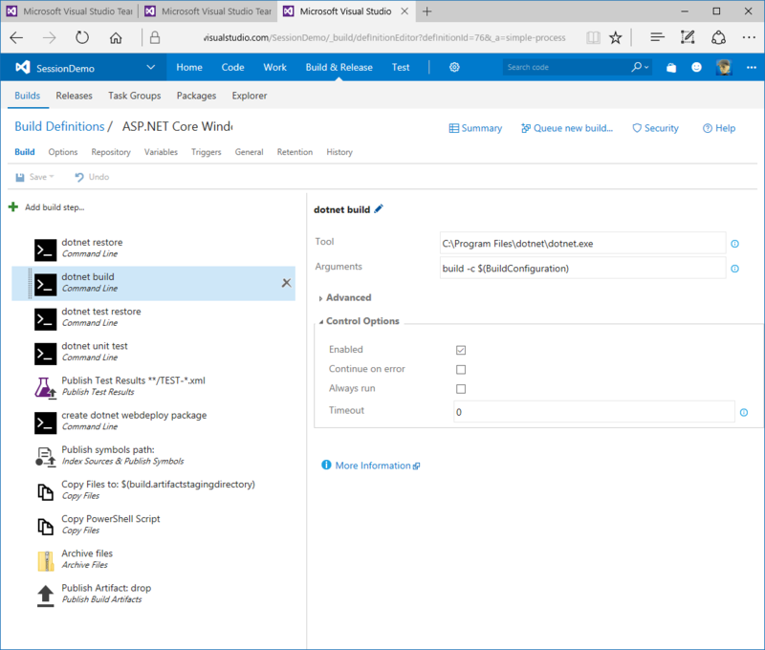The width and height of the screenshot is (765, 650).
Task: Switch to the Variables tab
Action: click(x=161, y=152)
